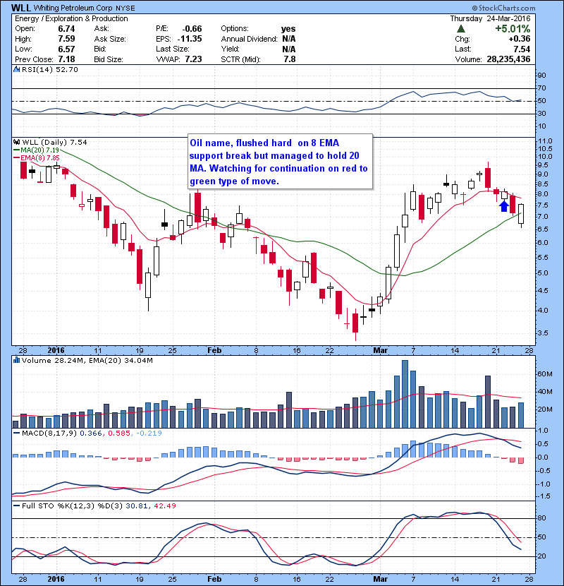The image size is (564, 586).
Task: Click the P/E value -0.66
Action: [192, 29]
